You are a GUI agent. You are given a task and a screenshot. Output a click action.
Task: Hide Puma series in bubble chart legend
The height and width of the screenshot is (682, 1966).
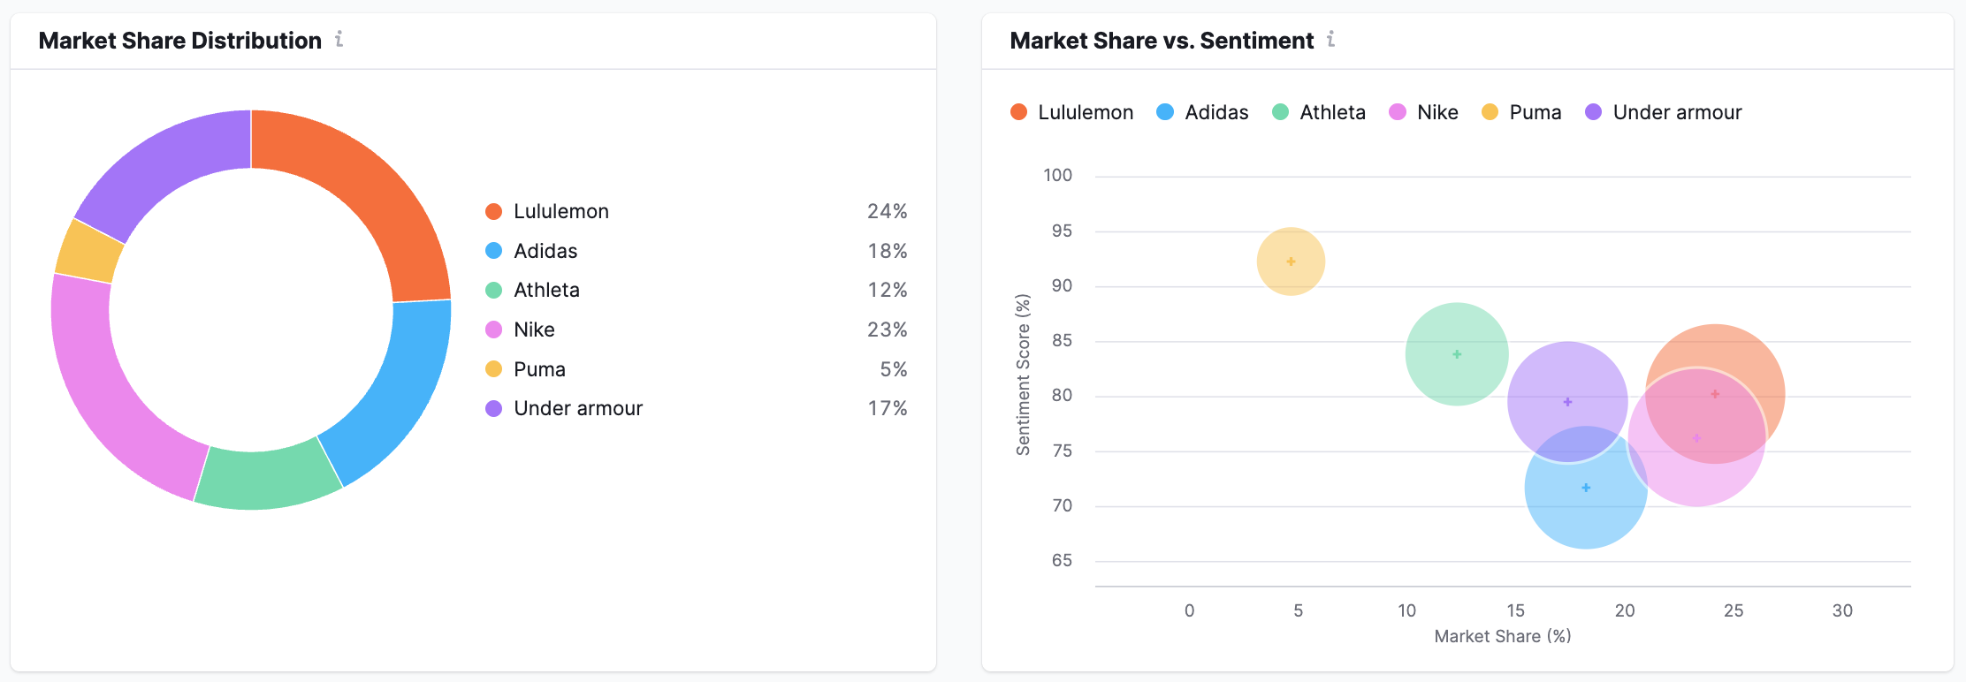coord(1521,112)
